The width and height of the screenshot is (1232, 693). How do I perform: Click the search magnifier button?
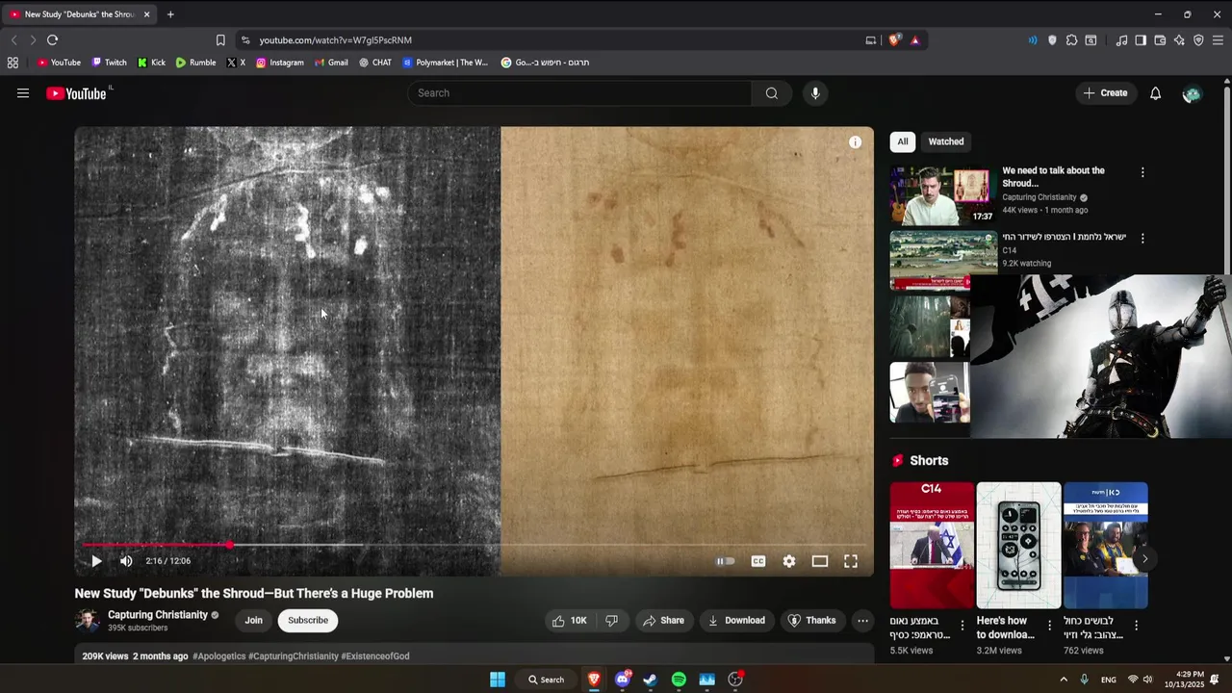[771, 93]
